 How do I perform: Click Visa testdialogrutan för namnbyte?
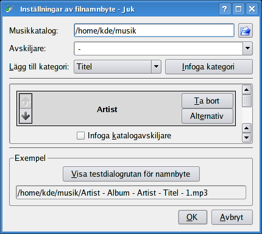point(131,174)
